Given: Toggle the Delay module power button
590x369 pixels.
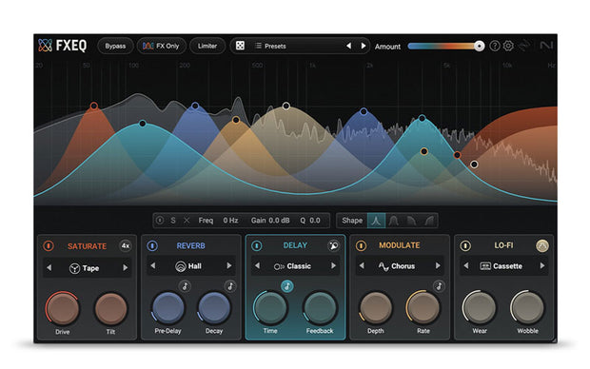Looking at the screenshot, I should [x=257, y=245].
